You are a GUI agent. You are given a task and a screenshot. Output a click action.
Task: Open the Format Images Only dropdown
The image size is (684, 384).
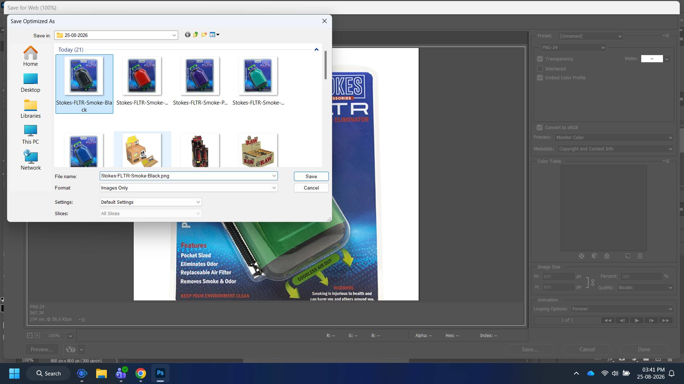click(x=188, y=188)
